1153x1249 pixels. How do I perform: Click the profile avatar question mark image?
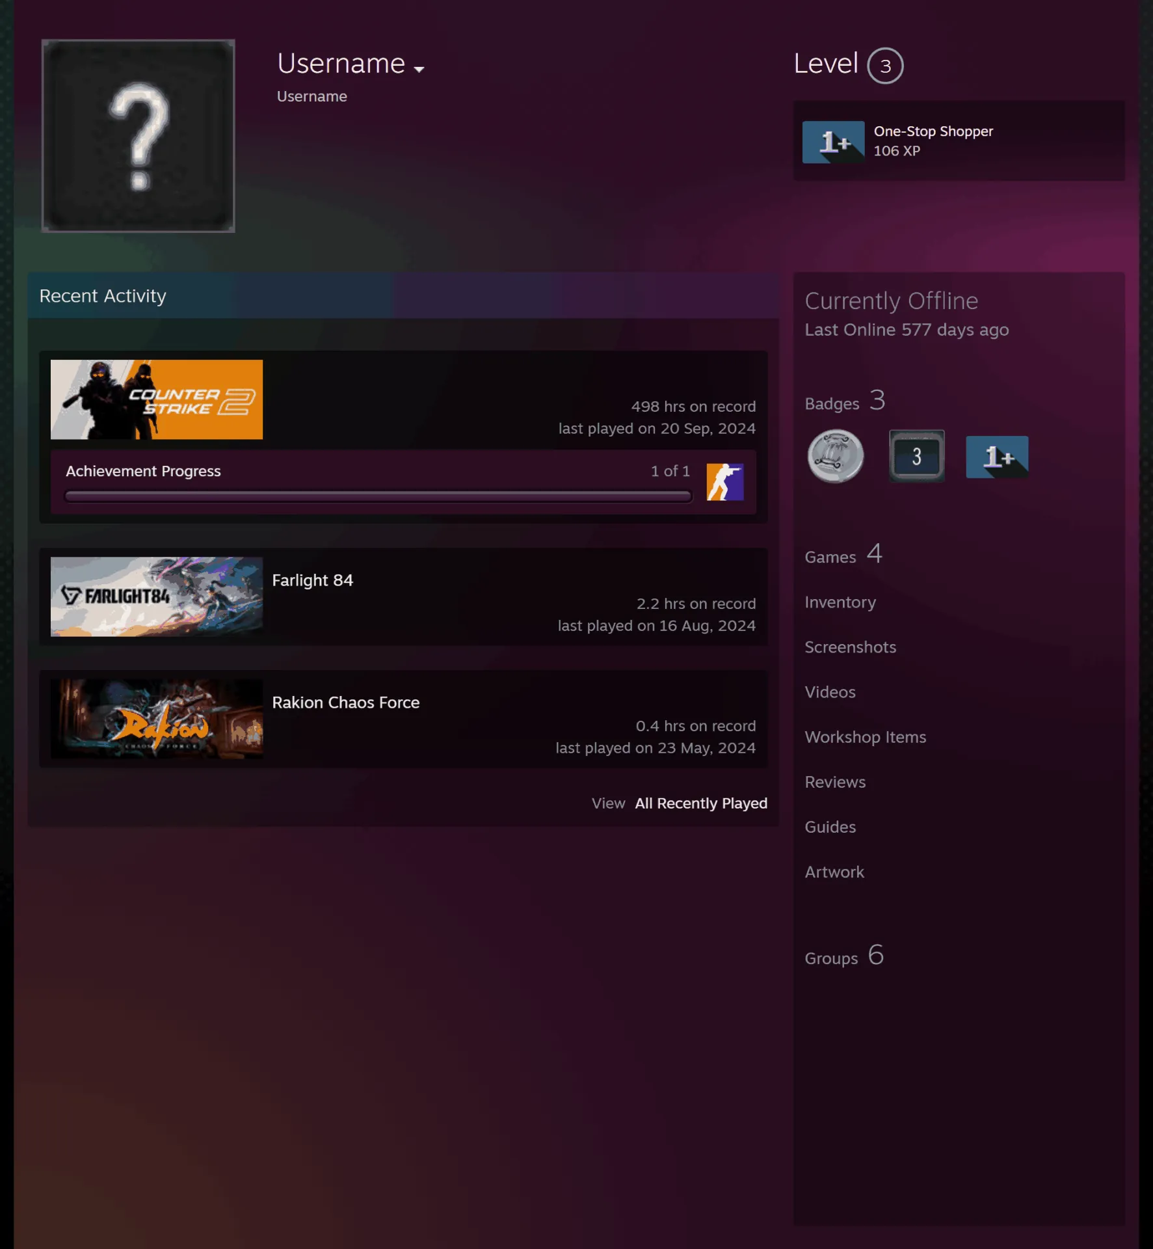[x=138, y=136]
